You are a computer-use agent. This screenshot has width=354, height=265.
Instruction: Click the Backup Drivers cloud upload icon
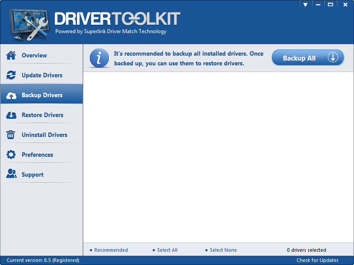pos(11,95)
